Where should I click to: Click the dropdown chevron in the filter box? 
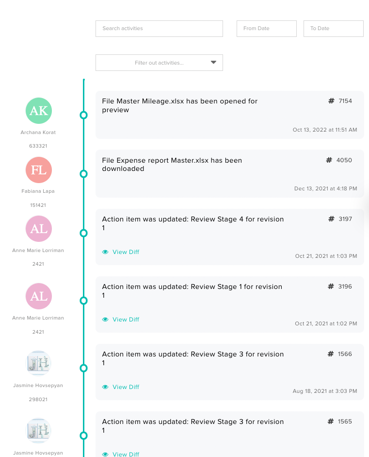click(x=213, y=62)
